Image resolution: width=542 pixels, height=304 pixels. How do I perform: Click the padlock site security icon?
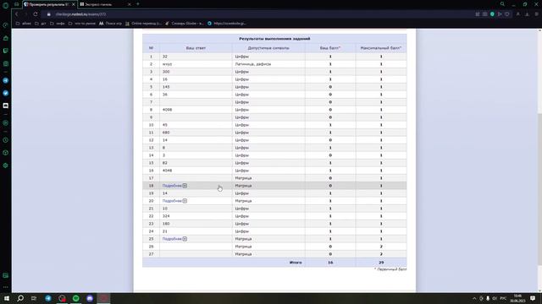[x=49, y=14]
